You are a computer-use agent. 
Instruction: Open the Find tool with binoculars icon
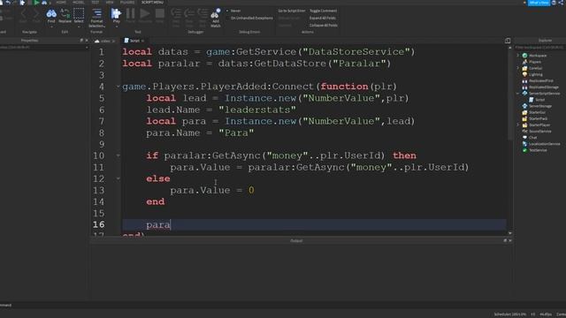(51, 14)
